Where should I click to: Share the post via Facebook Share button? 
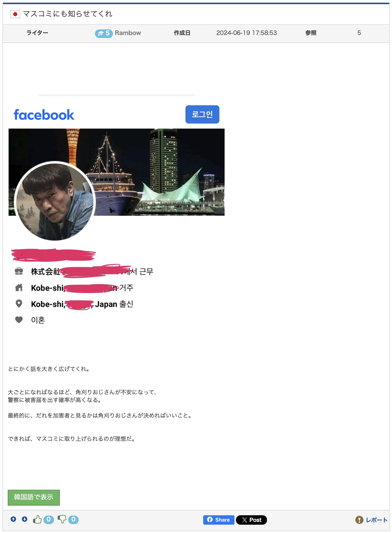point(219,520)
